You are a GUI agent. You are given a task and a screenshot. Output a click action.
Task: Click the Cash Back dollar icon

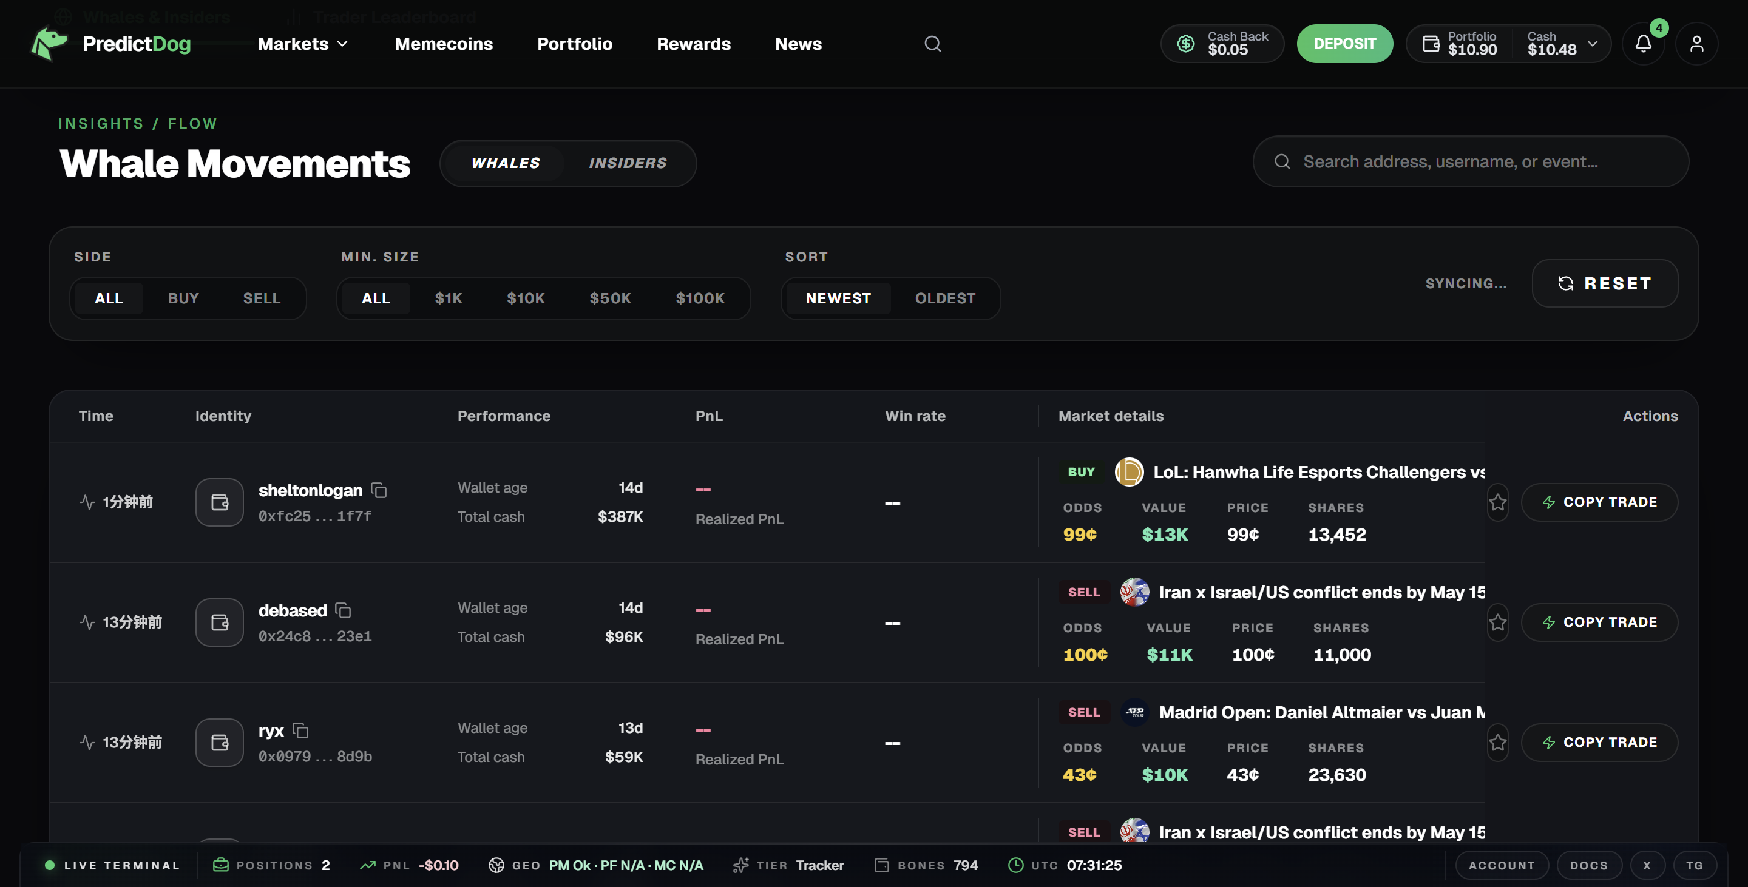(x=1185, y=44)
